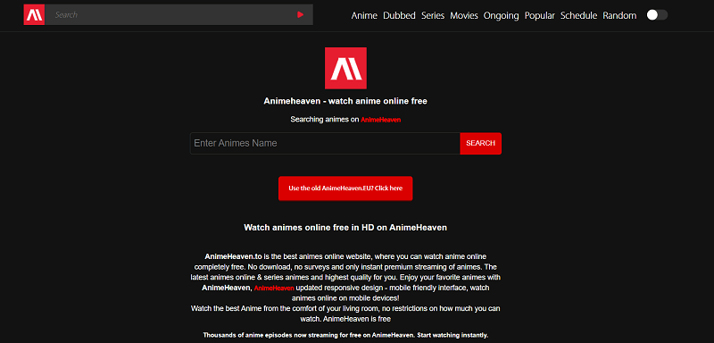The width and height of the screenshot is (714, 343).
Task: Open the Anime menu item
Action: [364, 15]
